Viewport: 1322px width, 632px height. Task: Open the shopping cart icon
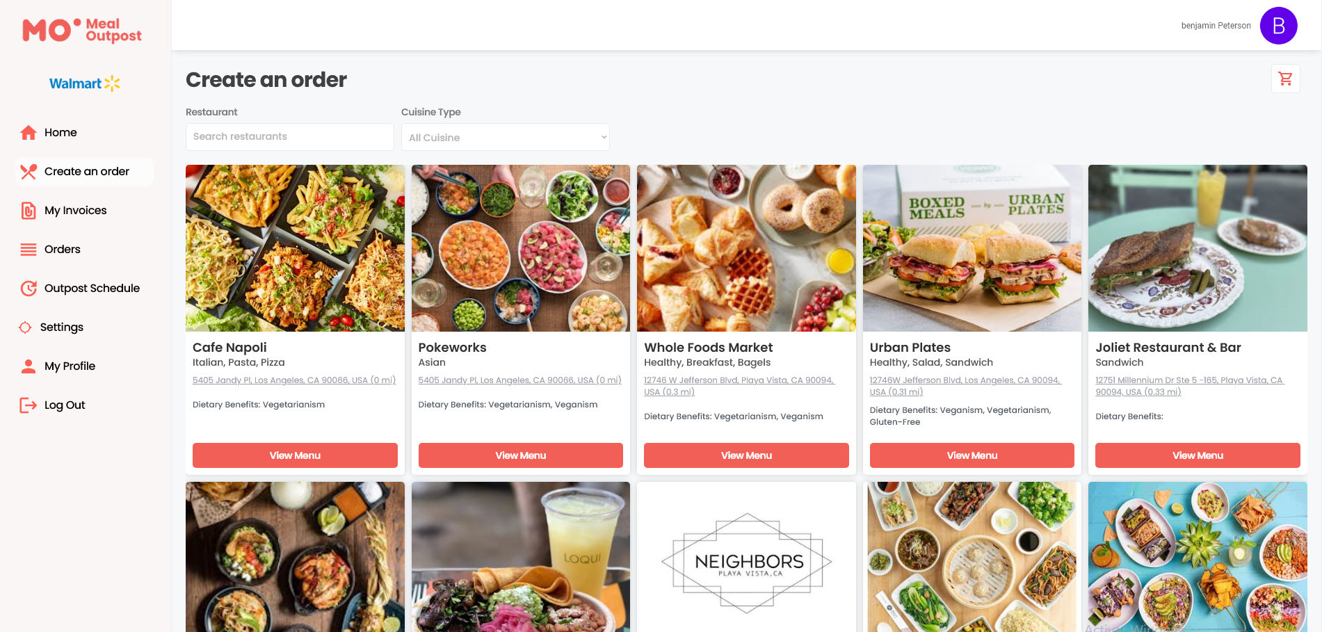[x=1285, y=79]
